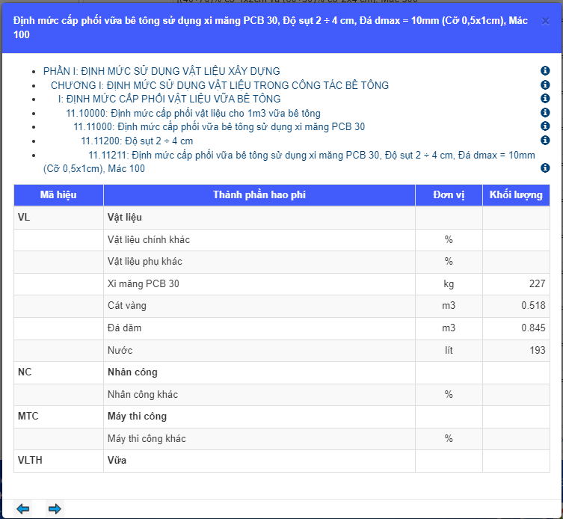Click info icon for 11.11211 row
The image size is (563, 519).
545,168
